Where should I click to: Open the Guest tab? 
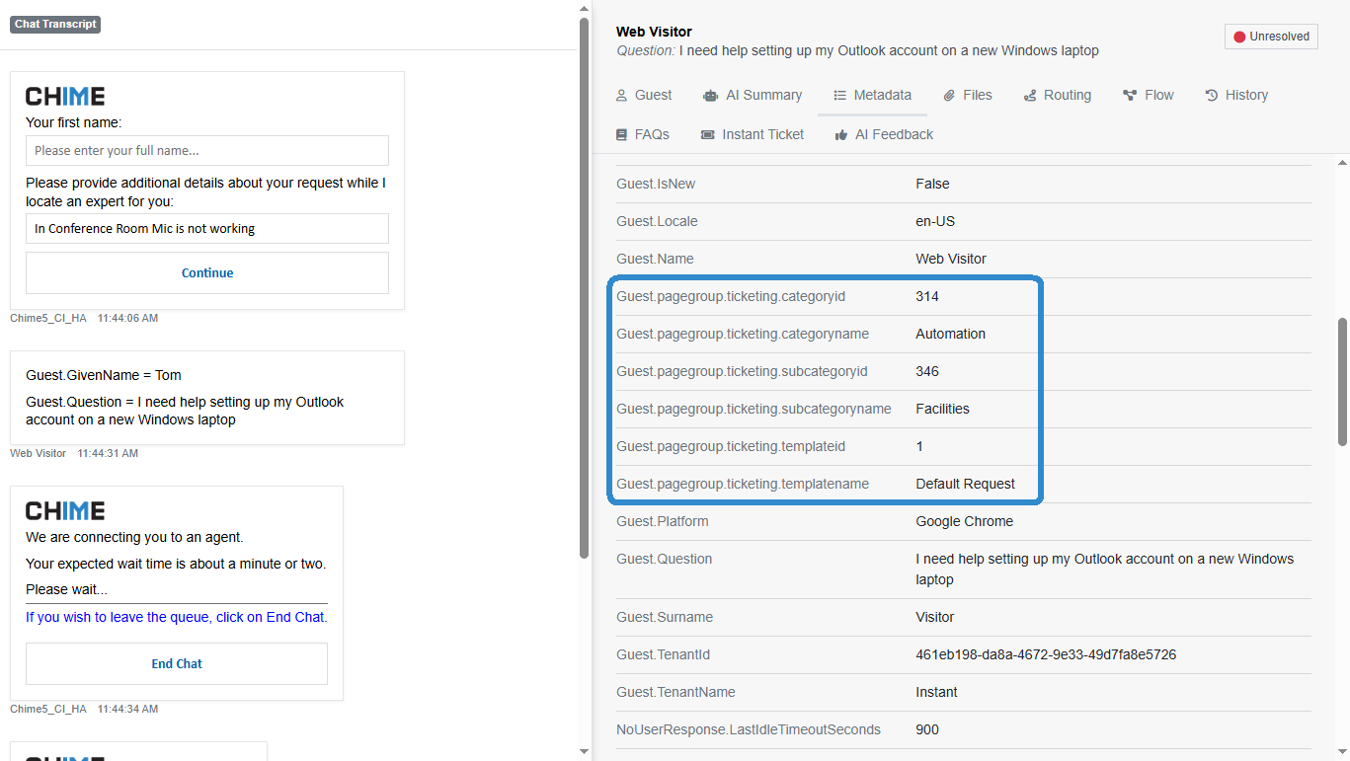pyautogui.click(x=644, y=94)
